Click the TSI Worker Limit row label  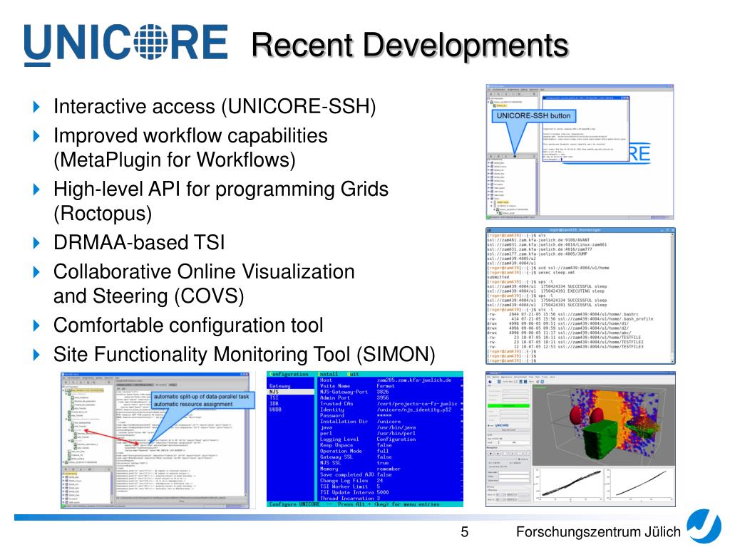click(x=344, y=486)
